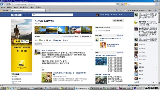The image size is (160, 90).
Task: Open the View menu in menu bar
Action: (16, 7)
